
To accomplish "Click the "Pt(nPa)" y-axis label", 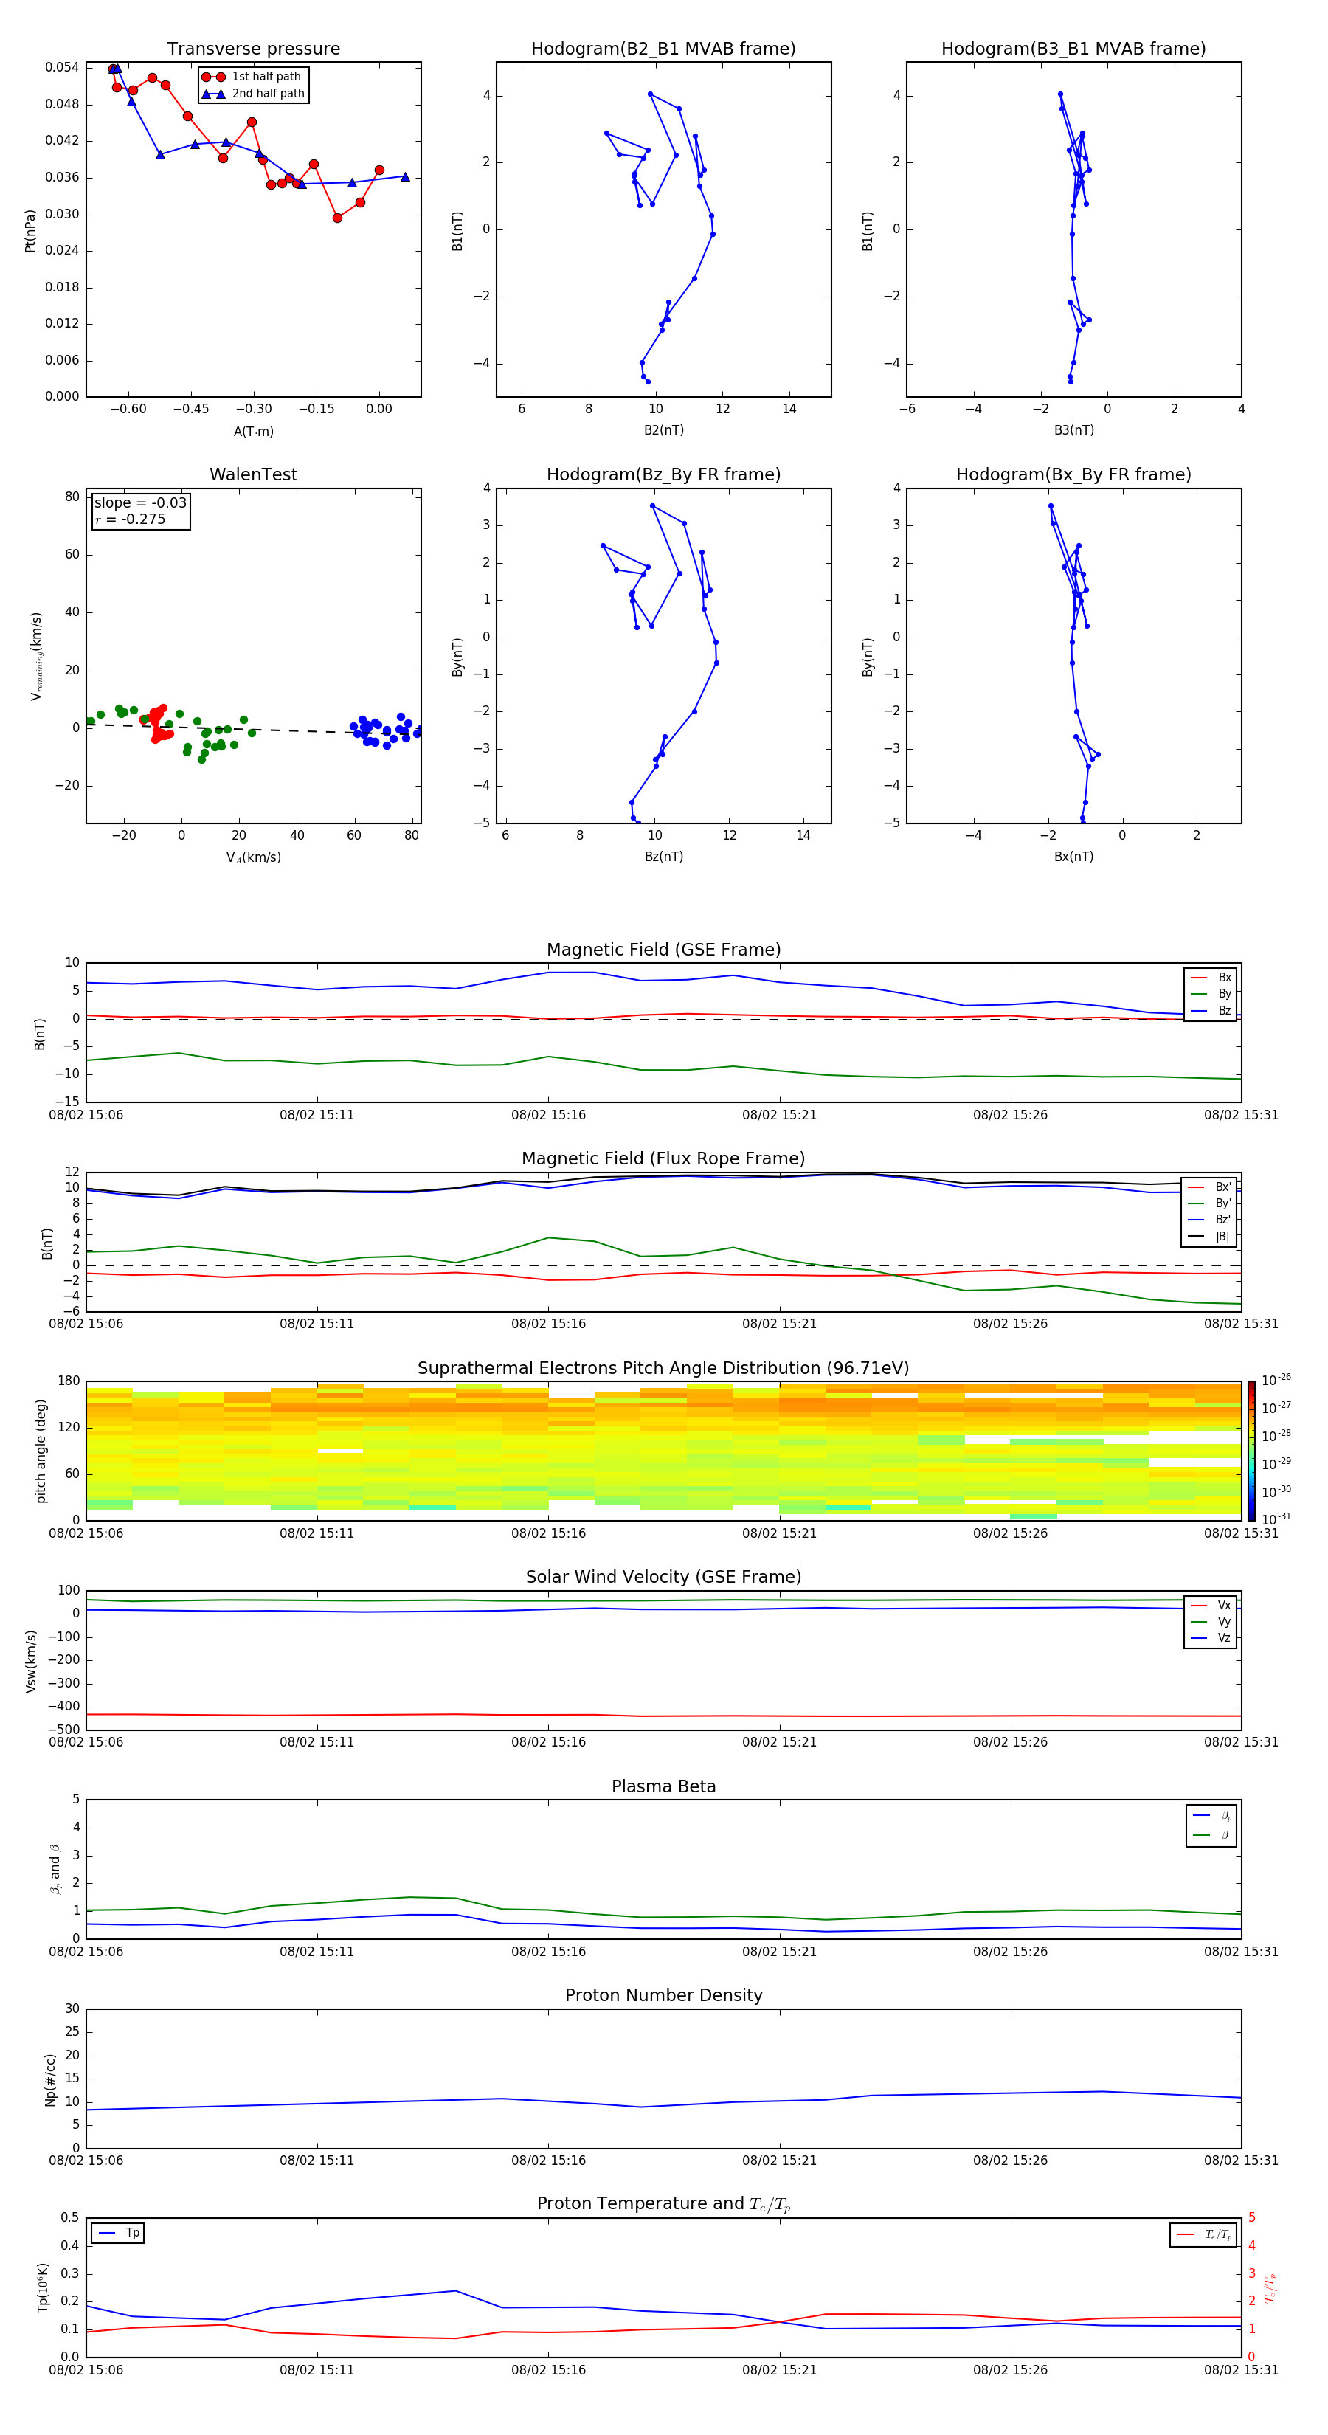I will point(30,231).
